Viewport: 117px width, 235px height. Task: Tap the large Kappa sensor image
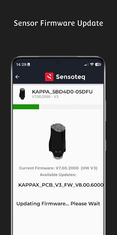[57, 141]
